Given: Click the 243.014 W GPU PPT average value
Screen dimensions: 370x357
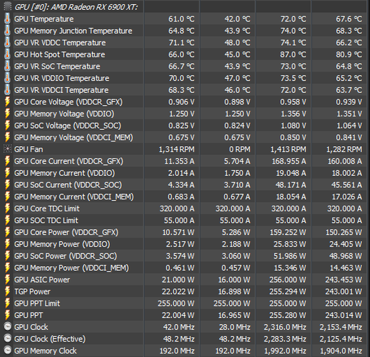Looking at the screenshot, I should (x=344, y=315).
